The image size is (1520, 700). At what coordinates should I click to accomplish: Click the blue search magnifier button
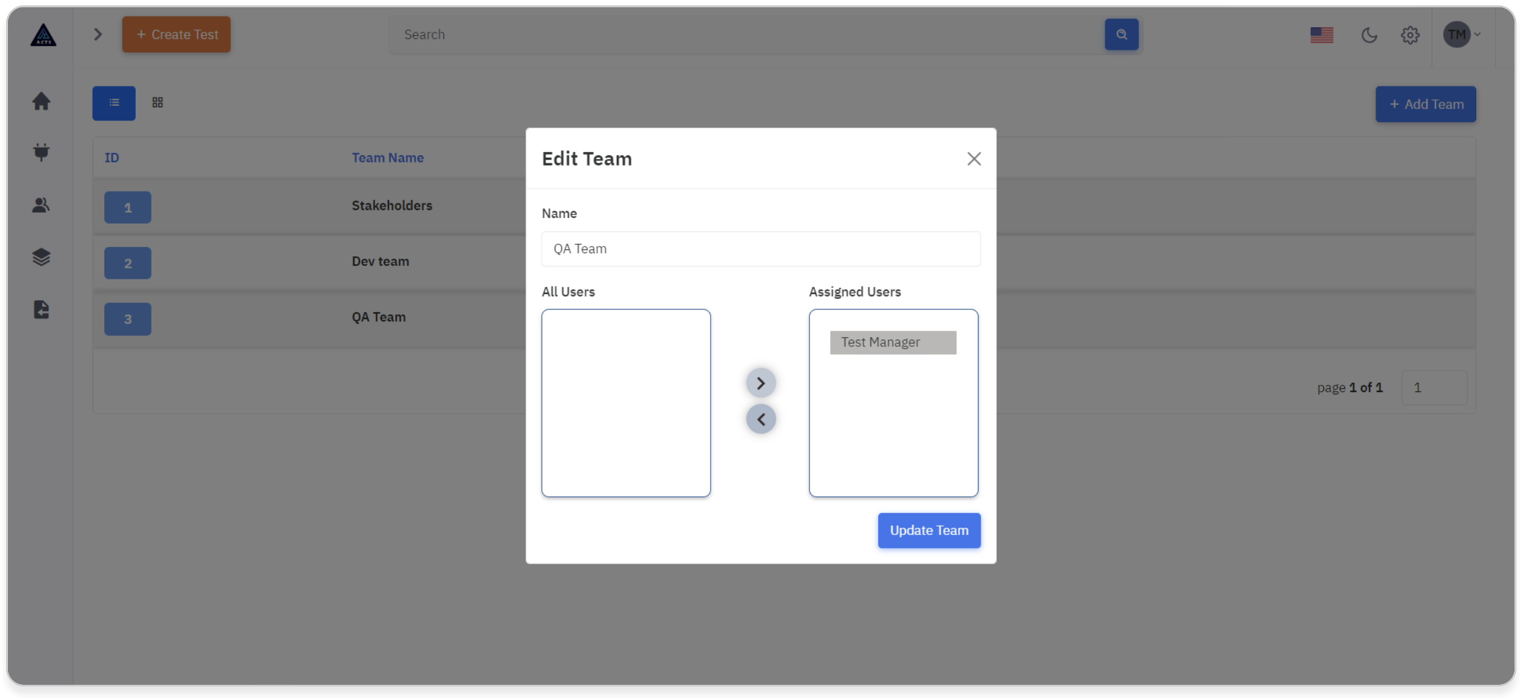pos(1121,35)
